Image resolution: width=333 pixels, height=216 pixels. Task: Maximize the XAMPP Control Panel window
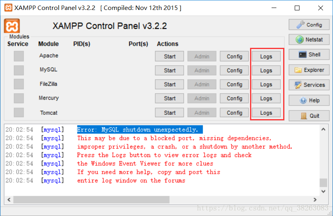(x=297, y=8)
